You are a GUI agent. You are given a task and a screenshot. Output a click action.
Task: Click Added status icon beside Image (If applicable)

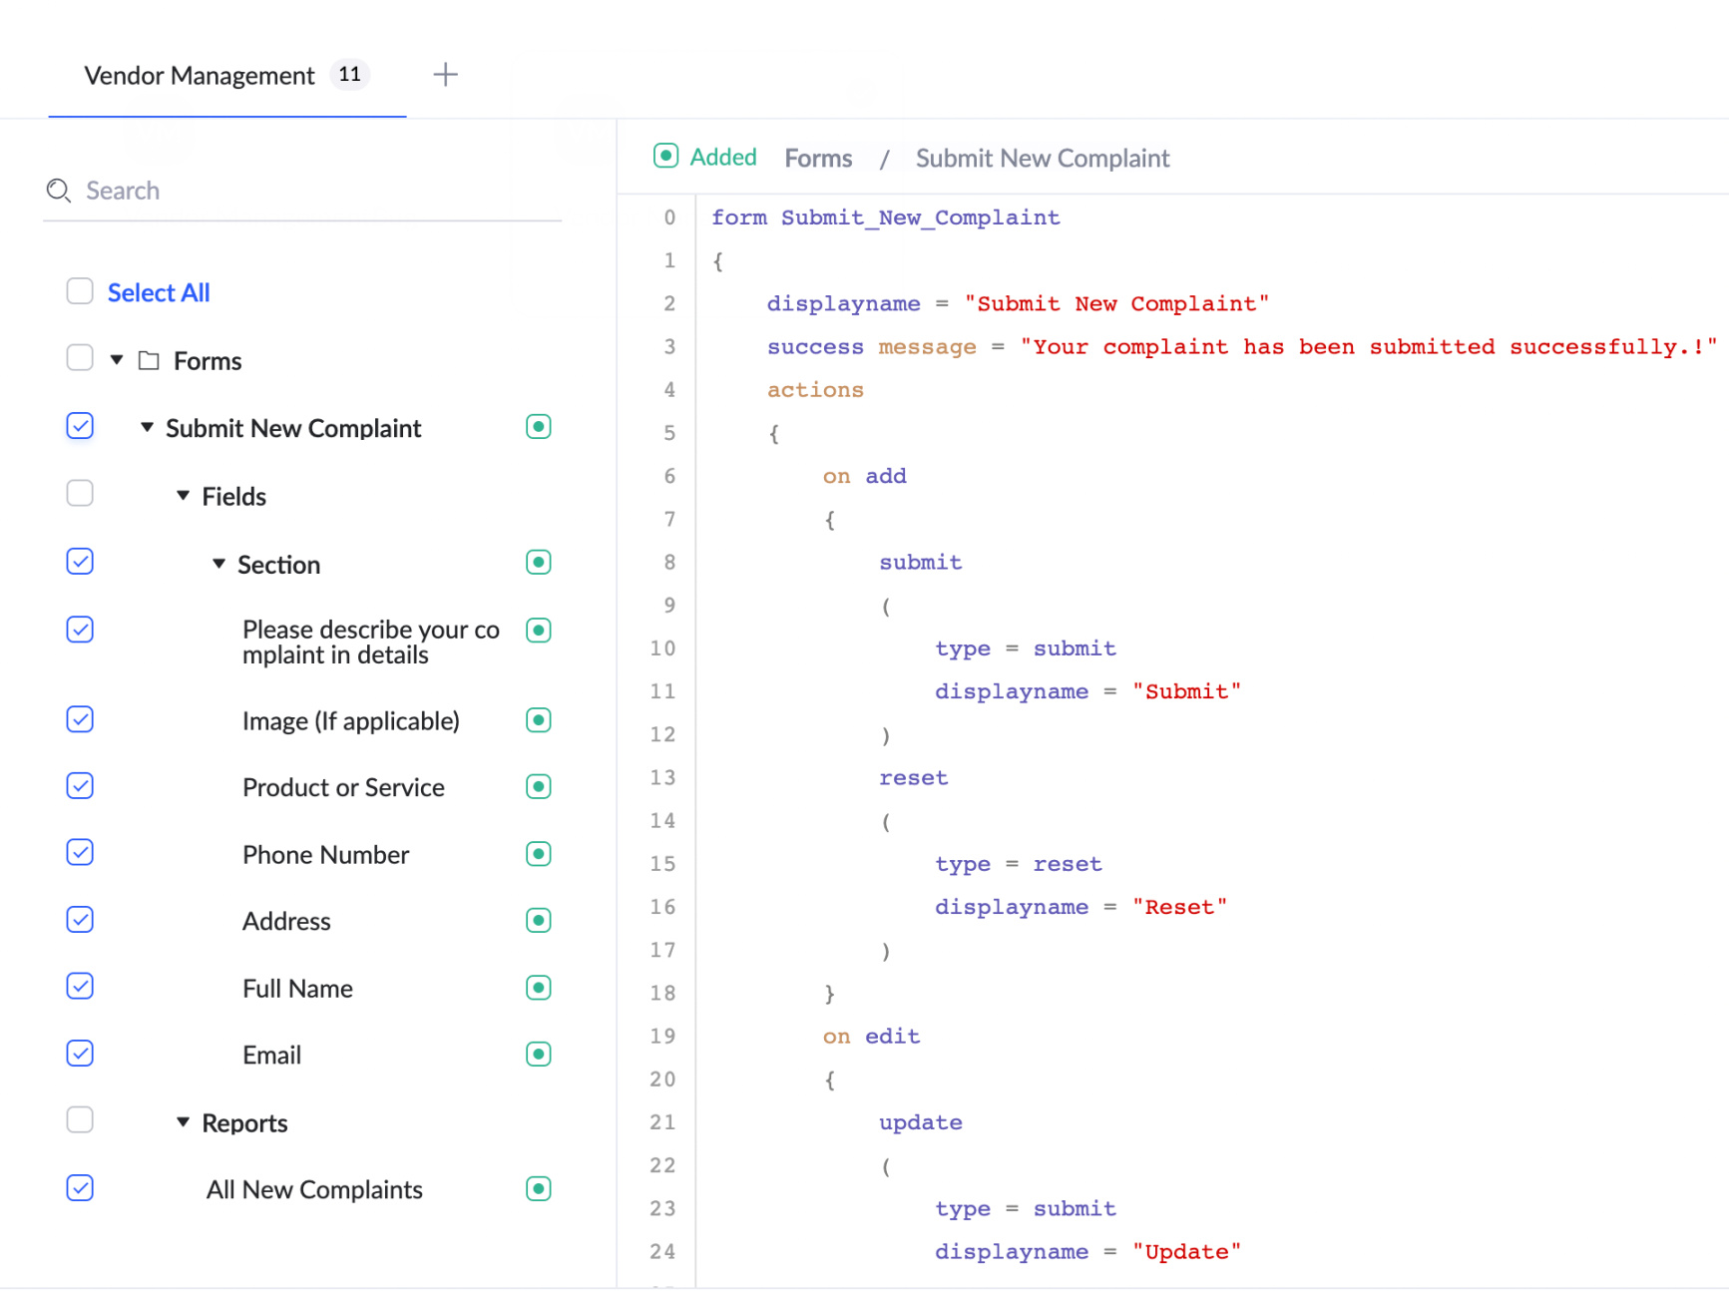coord(538,720)
